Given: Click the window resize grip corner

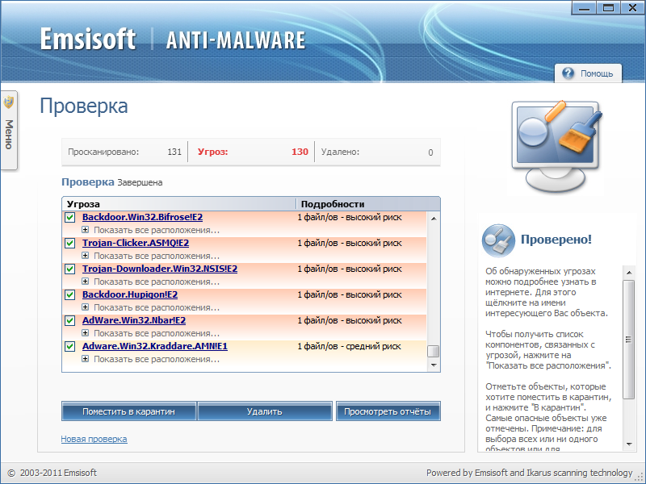Looking at the screenshot, I should pyautogui.click(x=640, y=478).
